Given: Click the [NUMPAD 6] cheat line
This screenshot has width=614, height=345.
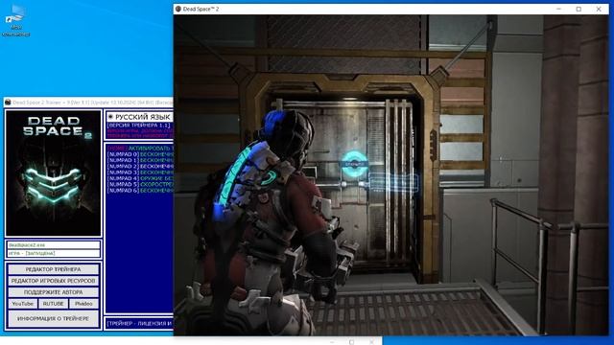Looking at the screenshot, I should point(140,191).
